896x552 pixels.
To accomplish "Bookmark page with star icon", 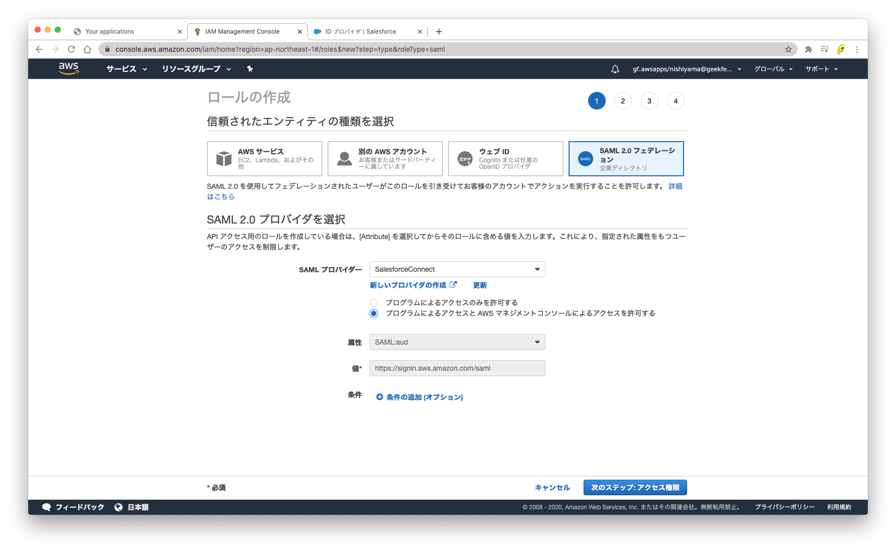I will click(789, 49).
